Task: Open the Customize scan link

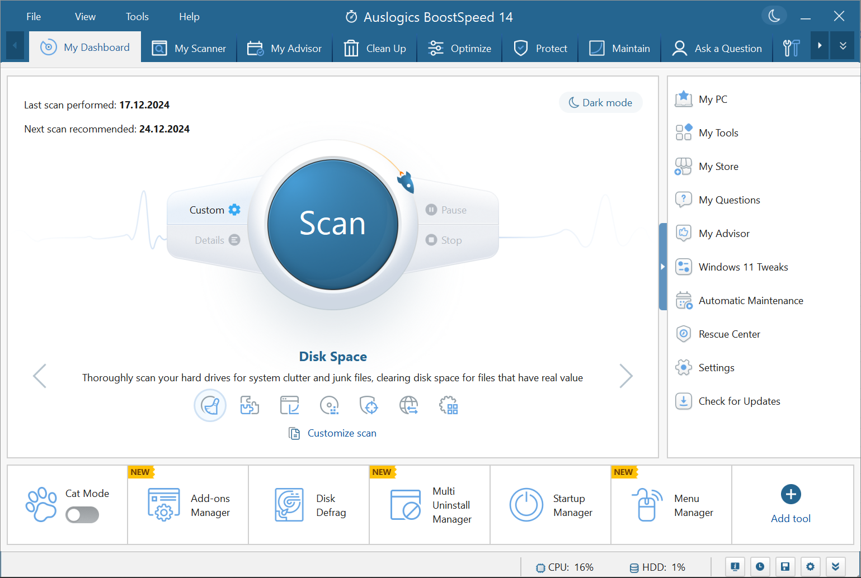Action: (341, 433)
